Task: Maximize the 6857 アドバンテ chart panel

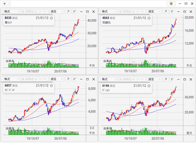Action: pyautogui.click(x=87, y=79)
